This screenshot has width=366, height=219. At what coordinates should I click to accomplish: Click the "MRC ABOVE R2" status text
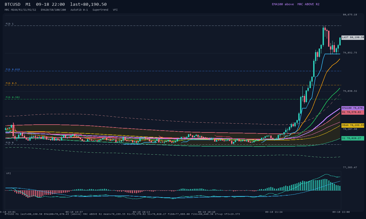pyautogui.click(x=308, y=4)
